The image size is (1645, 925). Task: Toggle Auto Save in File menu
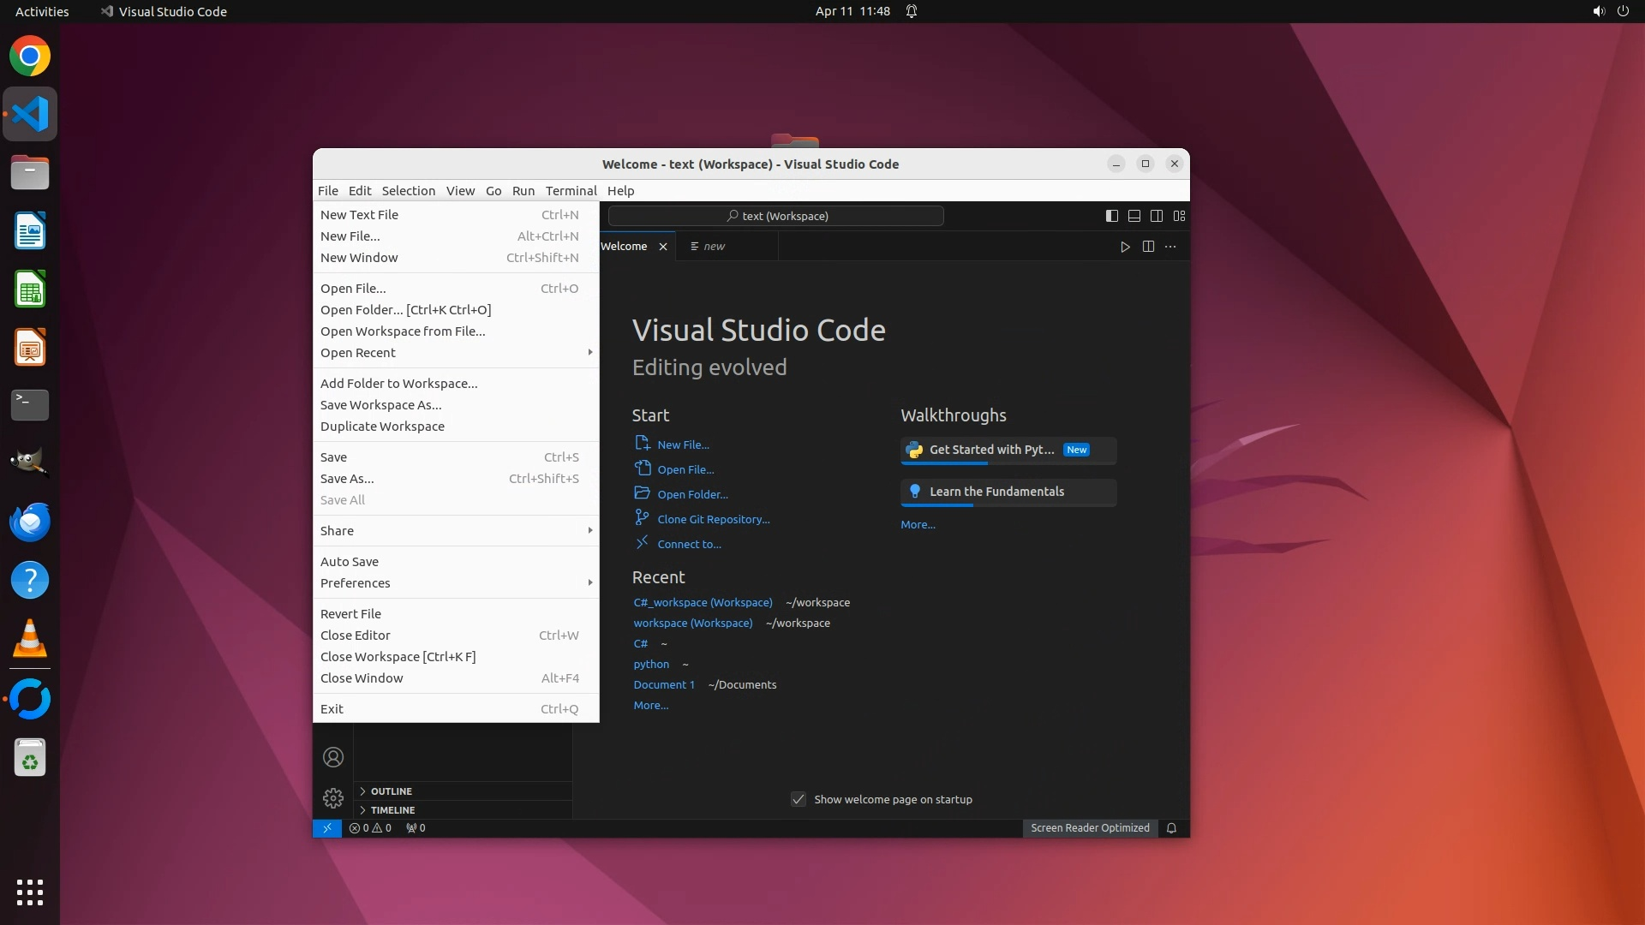click(350, 562)
